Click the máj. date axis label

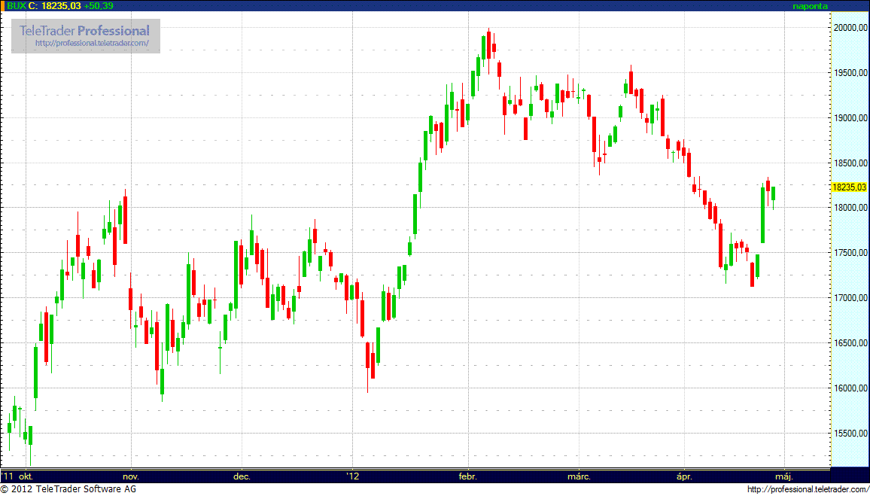click(784, 477)
